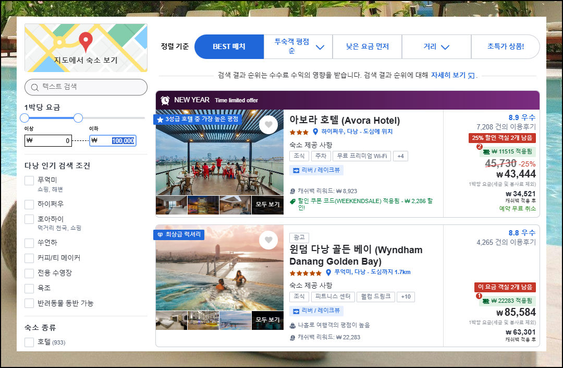Favorite Wyndham Danang Golden Bay heart icon

tap(268, 240)
